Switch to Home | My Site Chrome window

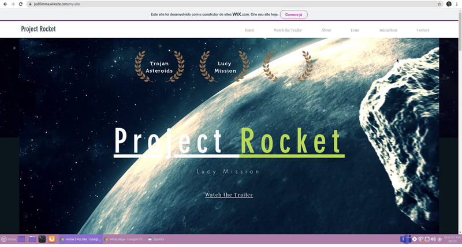click(81, 239)
